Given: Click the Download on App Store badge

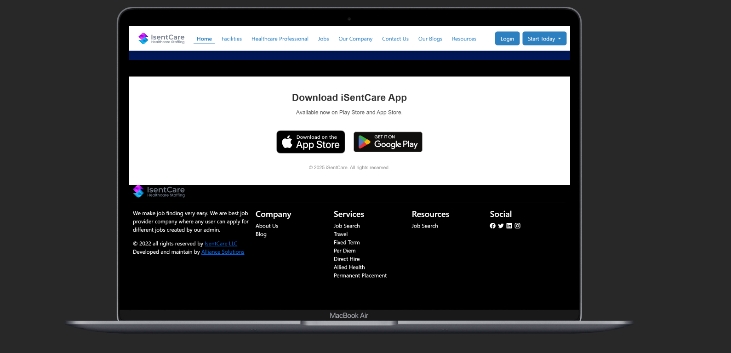Looking at the screenshot, I should pos(311,142).
